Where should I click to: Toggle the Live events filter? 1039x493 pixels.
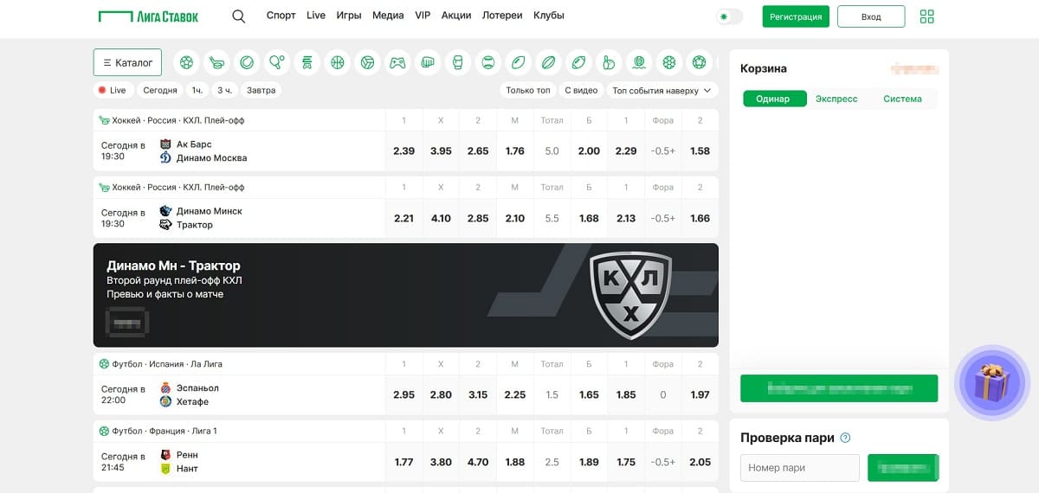112,90
